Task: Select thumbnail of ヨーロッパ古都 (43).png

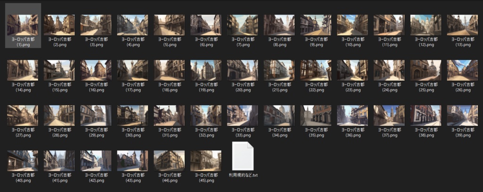Action: 133,161
